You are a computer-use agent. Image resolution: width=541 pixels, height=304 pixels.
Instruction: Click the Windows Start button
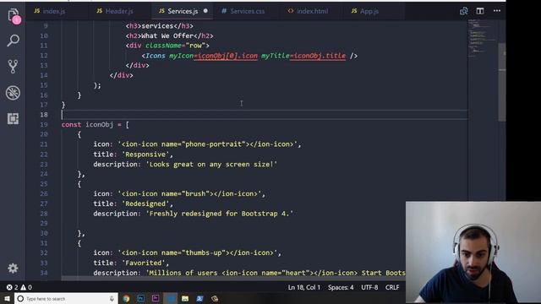7,298
